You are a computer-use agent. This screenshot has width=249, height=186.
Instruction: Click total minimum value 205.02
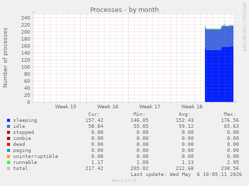[139, 168]
